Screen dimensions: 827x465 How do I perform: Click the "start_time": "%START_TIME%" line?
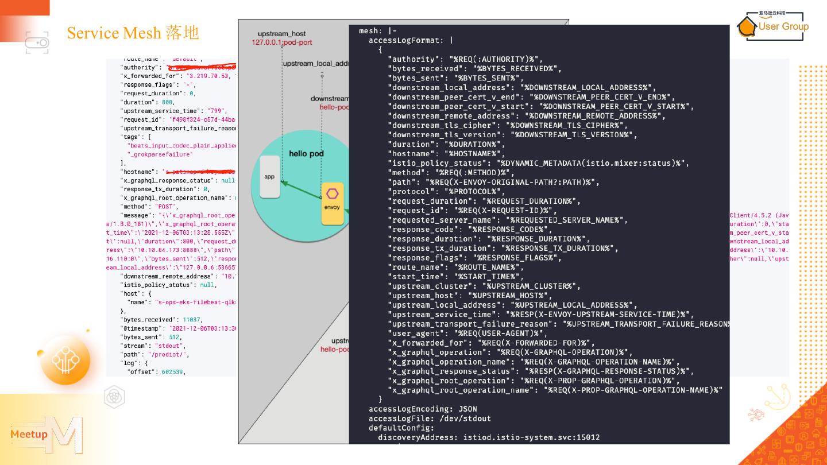[x=455, y=277]
